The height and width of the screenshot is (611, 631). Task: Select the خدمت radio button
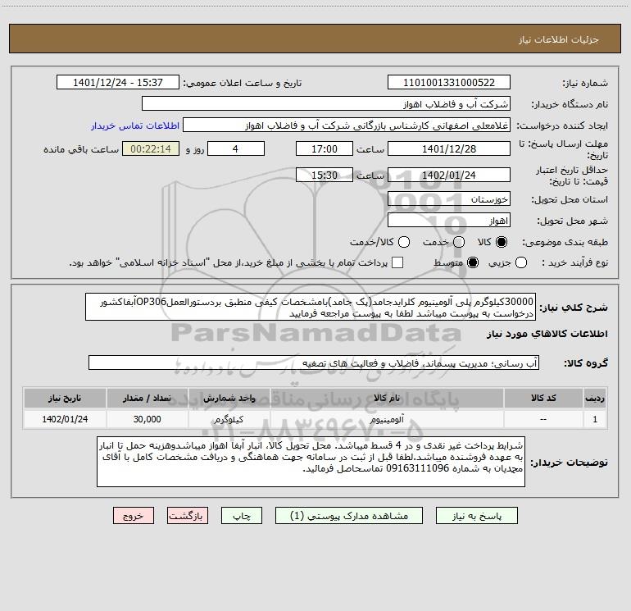459,242
